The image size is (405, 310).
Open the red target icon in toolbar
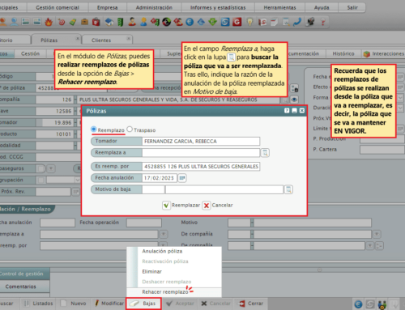pos(62,22)
